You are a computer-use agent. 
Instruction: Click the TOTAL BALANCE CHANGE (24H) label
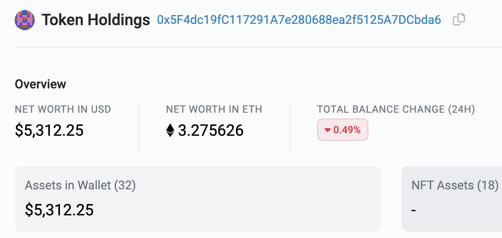tap(396, 109)
